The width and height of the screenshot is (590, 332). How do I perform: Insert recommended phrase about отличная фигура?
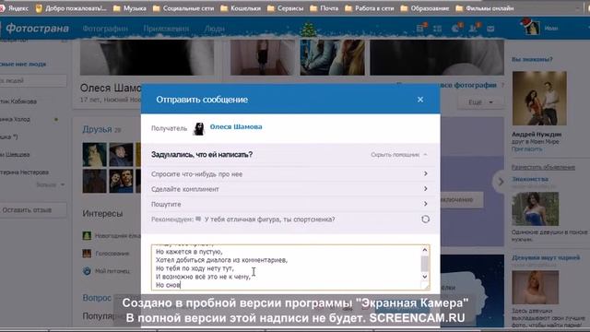pyautogui.click(x=269, y=219)
